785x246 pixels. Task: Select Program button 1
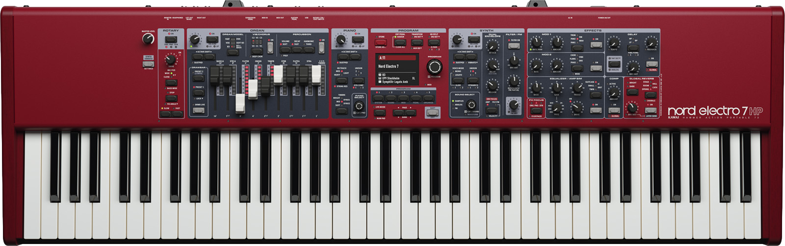(x=379, y=97)
